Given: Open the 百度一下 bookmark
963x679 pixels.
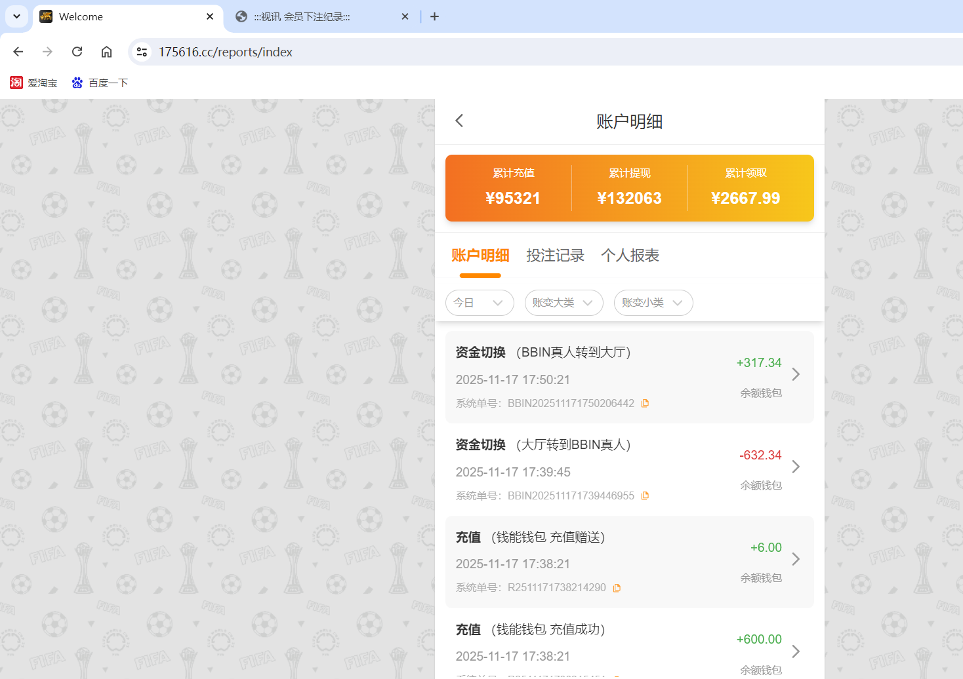Looking at the screenshot, I should coord(100,83).
